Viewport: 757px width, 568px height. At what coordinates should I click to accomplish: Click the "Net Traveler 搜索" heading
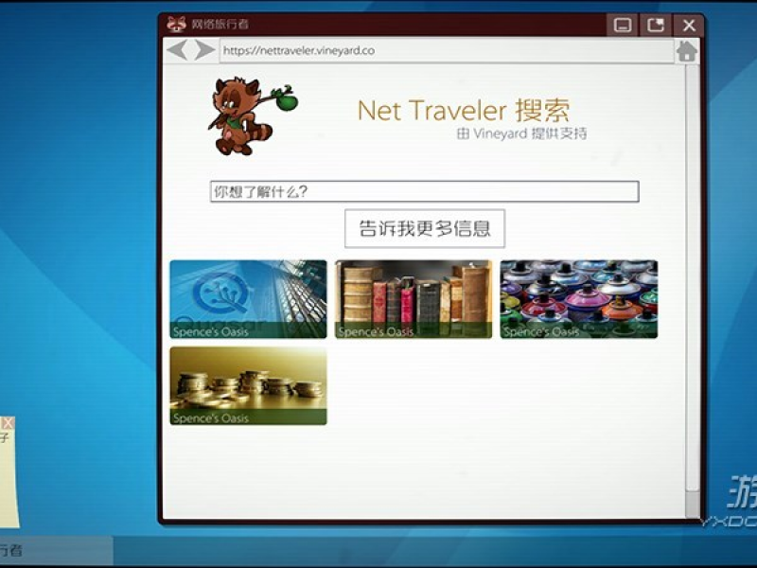point(464,111)
